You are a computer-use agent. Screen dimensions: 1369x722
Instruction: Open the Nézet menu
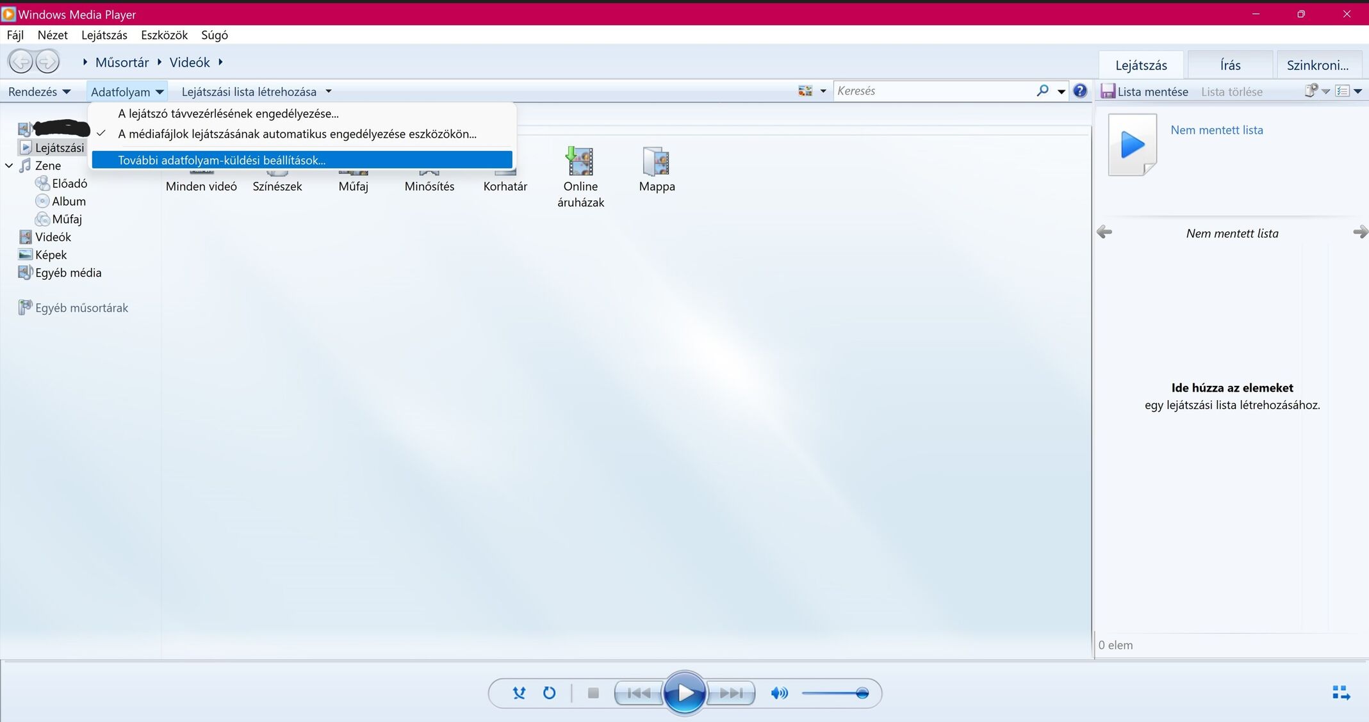53,35
